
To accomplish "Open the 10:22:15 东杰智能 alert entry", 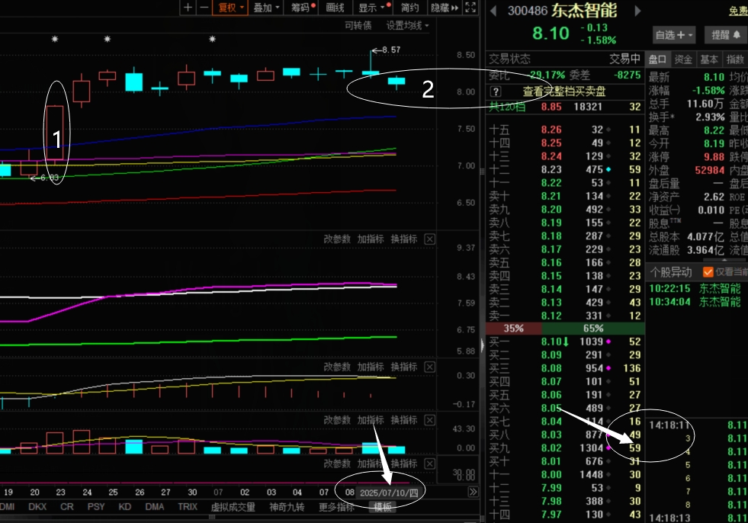I will coord(695,289).
